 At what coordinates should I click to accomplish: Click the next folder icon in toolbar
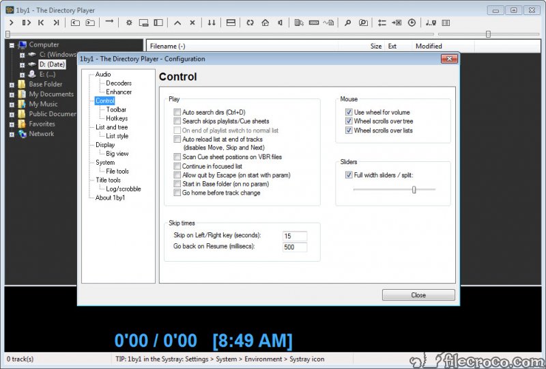[x=90, y=23]
